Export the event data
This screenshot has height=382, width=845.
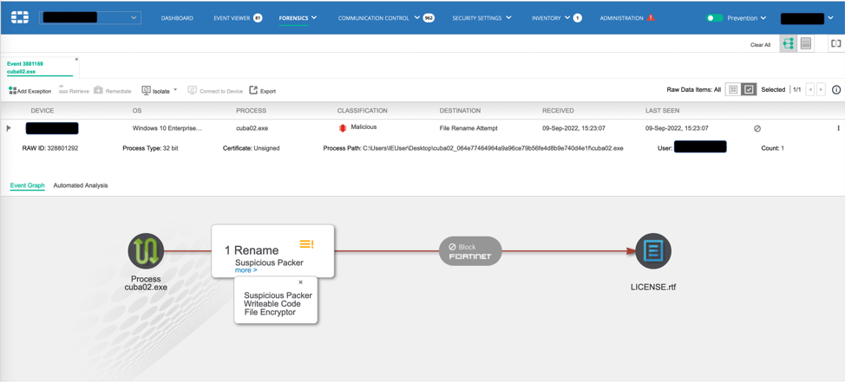click(x=263, y=91)
